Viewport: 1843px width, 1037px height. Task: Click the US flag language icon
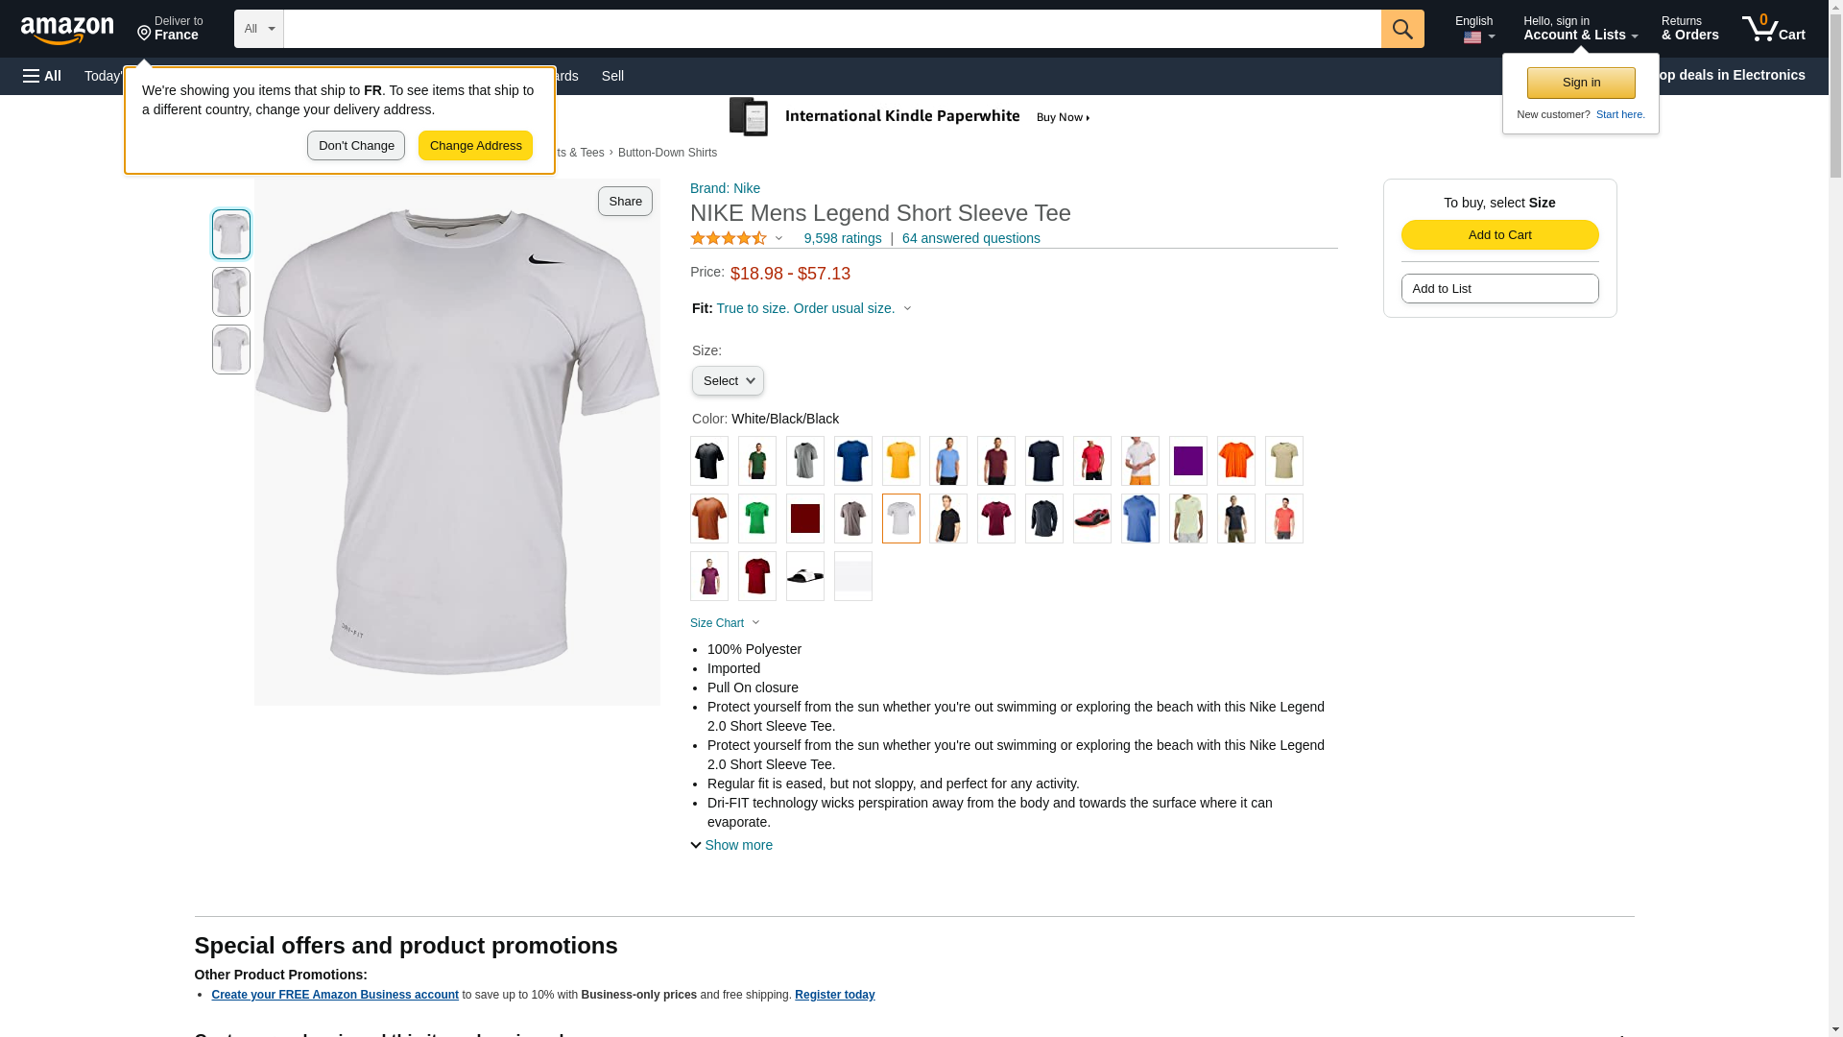1472,38
